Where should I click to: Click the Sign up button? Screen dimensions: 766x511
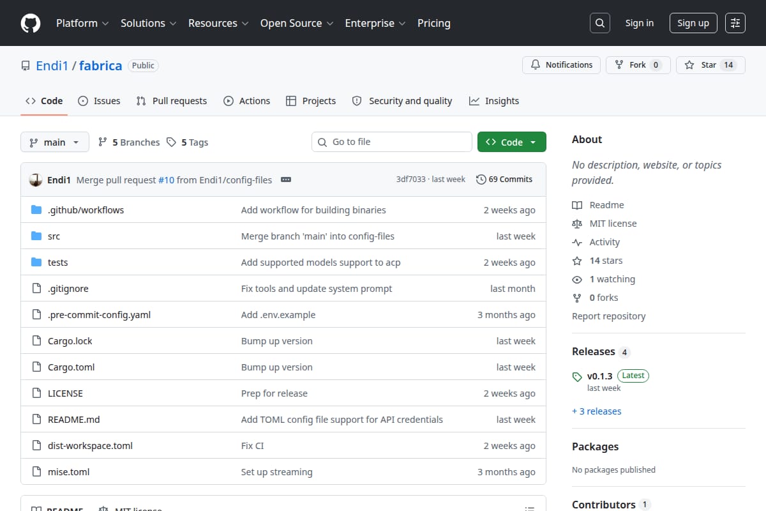693,23
